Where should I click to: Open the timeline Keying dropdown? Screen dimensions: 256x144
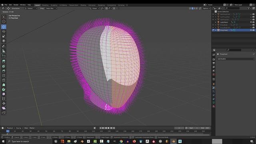tap(19, 128)
